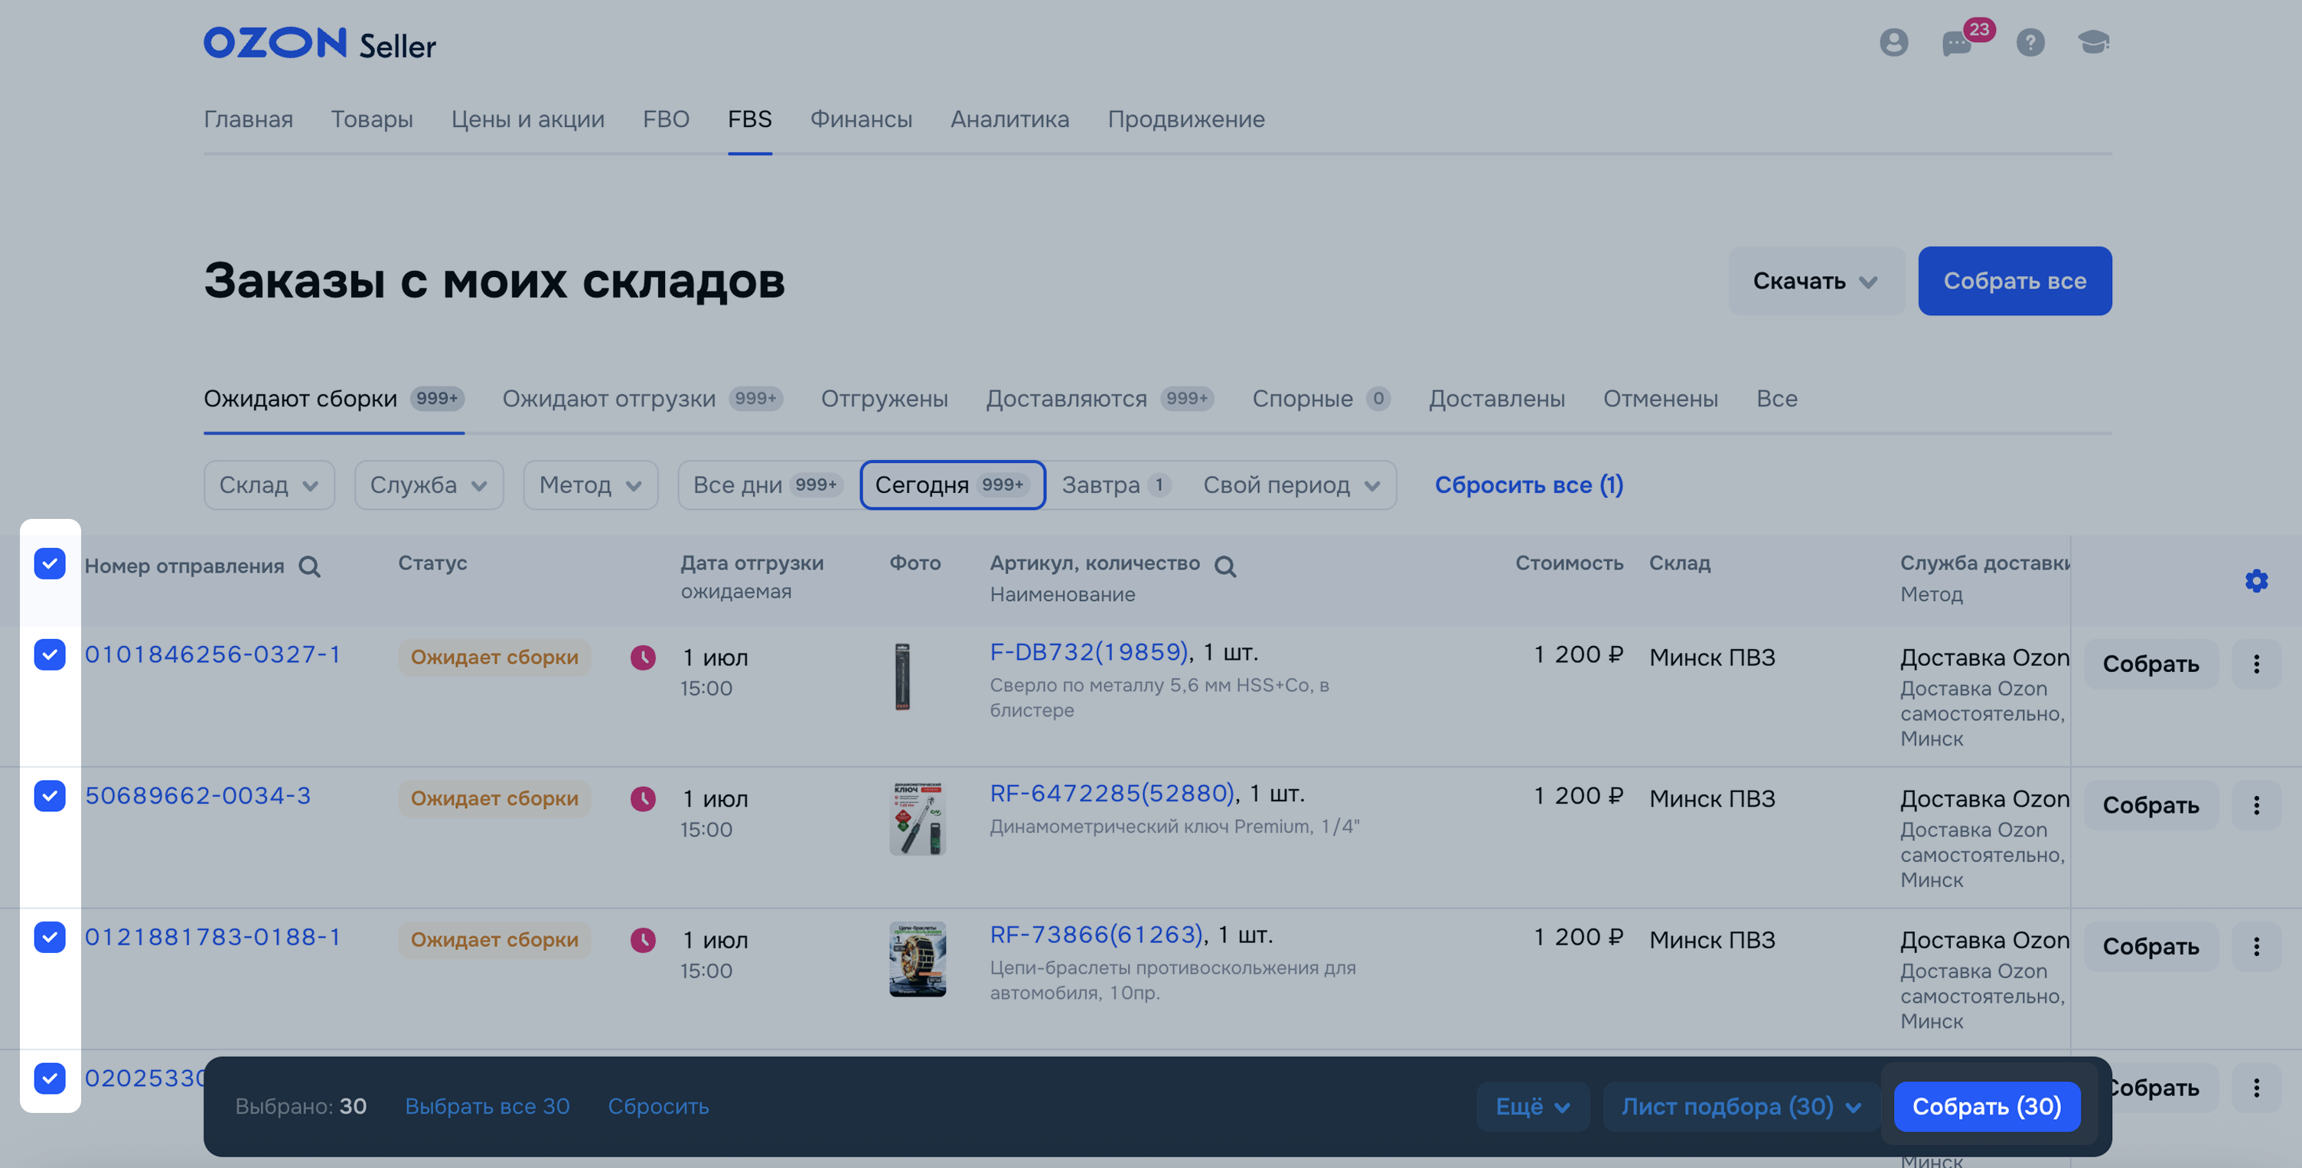Toggle the select-all header checkbox

tap(50, 564)
